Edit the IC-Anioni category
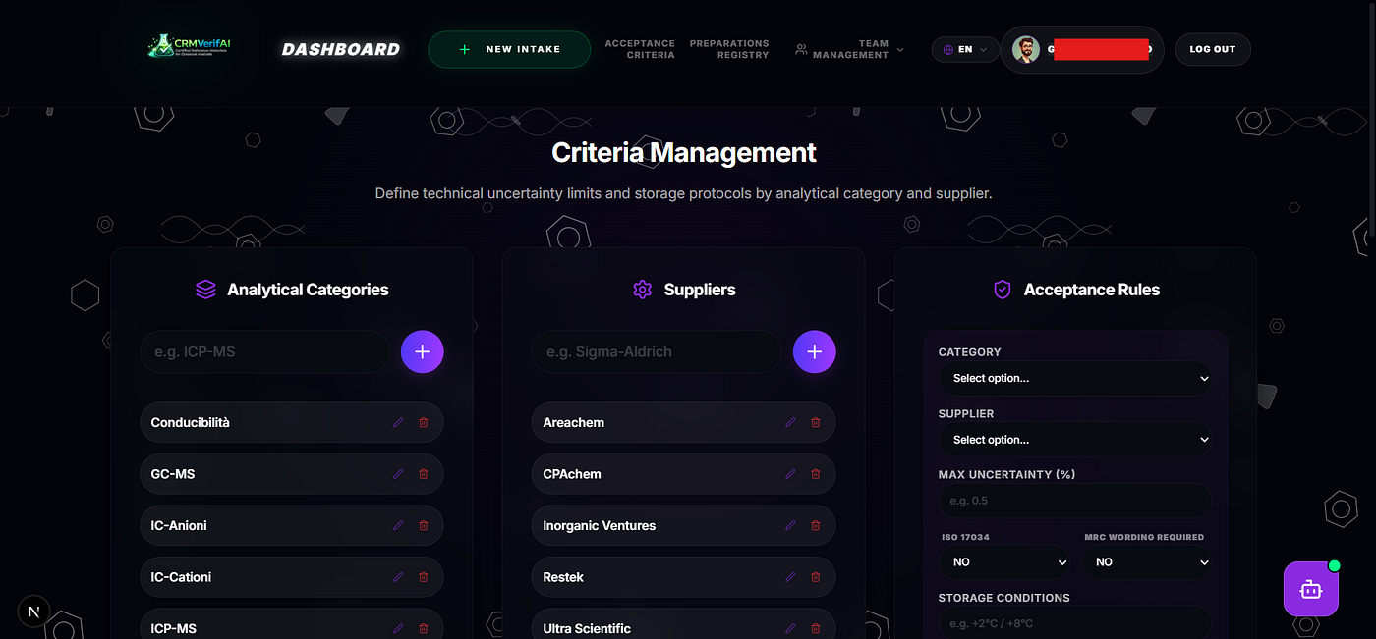Viewport: 1376px width, 639px height. pos(398,525)
